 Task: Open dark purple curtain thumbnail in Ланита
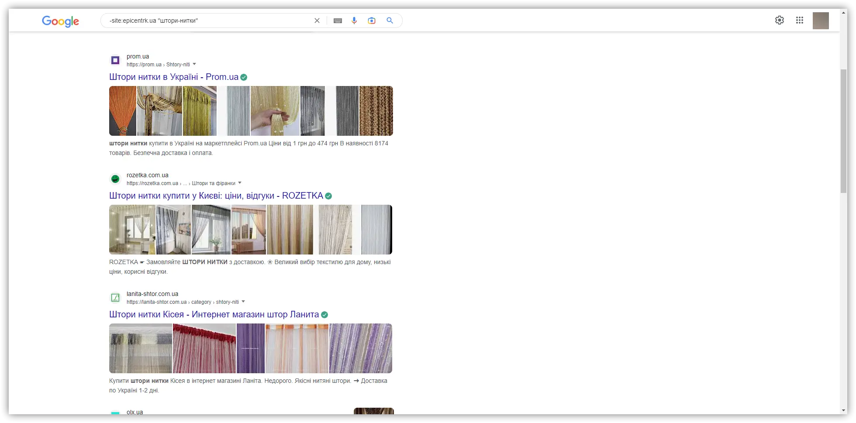pos(251,348)
